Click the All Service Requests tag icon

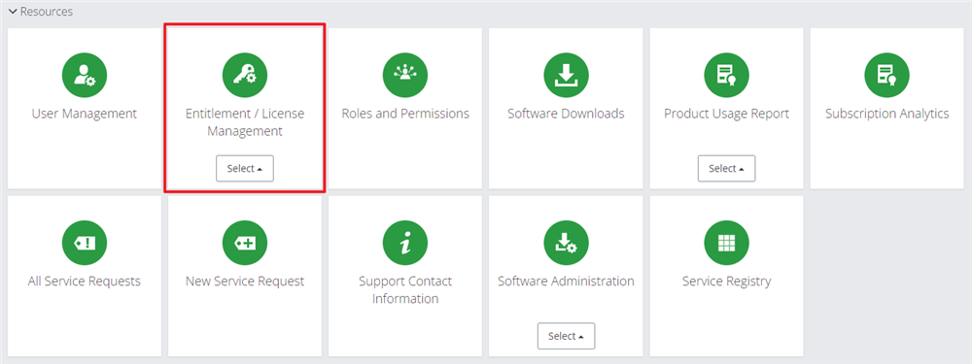point(85,243)
